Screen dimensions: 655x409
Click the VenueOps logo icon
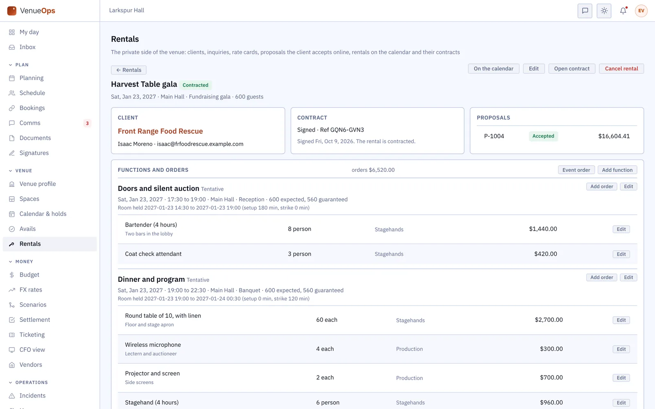pos(12,11)
